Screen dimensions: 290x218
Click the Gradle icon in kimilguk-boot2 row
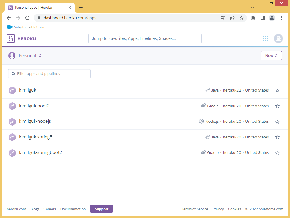(x=203, y=106)
